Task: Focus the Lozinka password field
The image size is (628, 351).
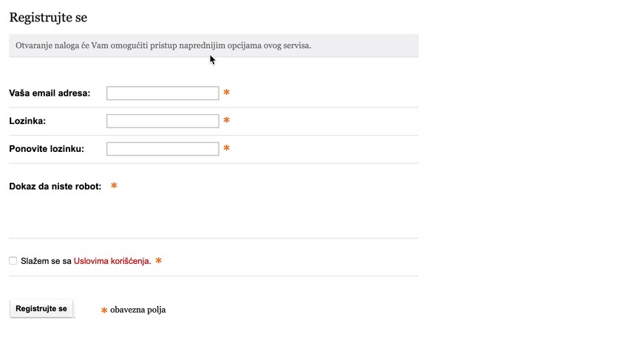Action: [163, 121]
